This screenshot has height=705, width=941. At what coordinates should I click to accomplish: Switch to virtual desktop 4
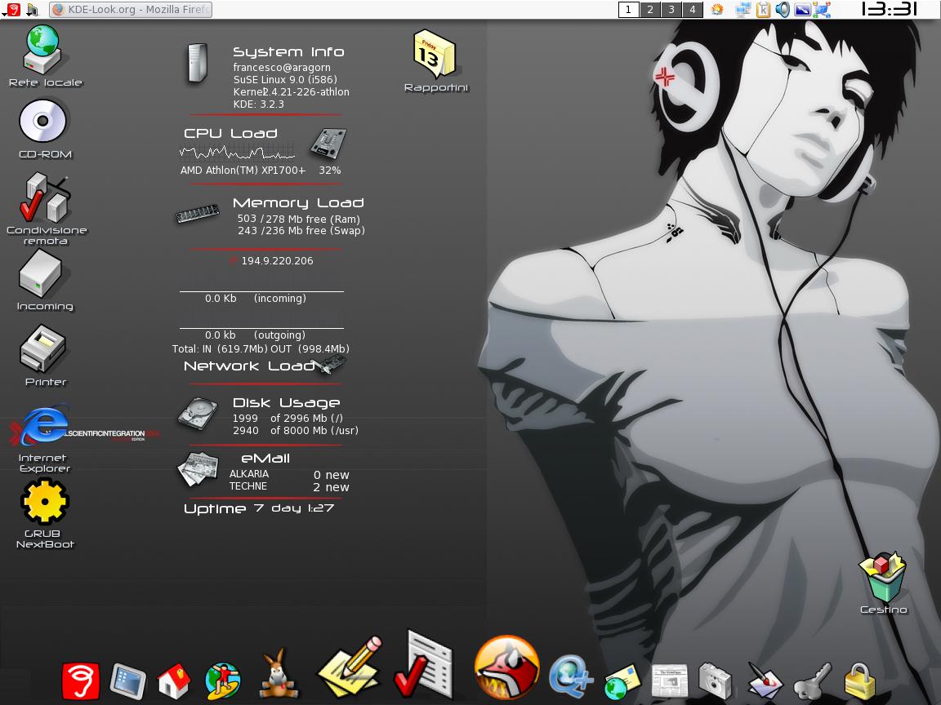[693, 10]
